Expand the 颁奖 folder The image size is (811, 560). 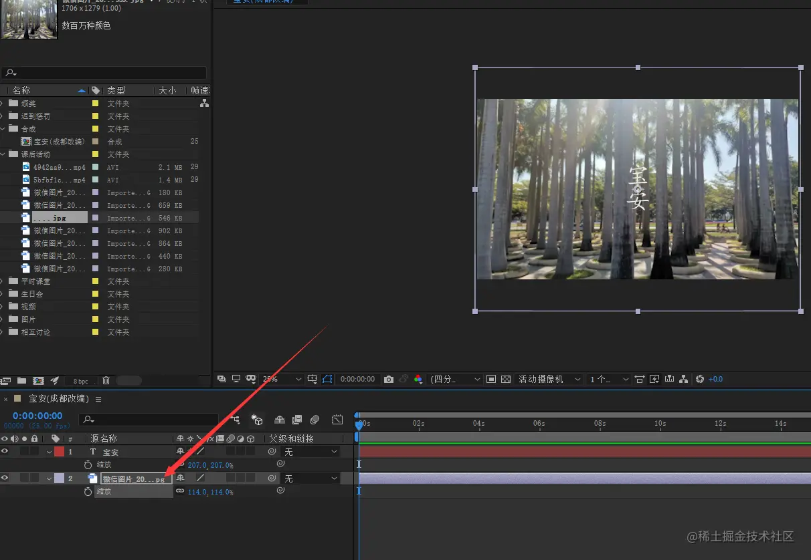pos(2,104)
